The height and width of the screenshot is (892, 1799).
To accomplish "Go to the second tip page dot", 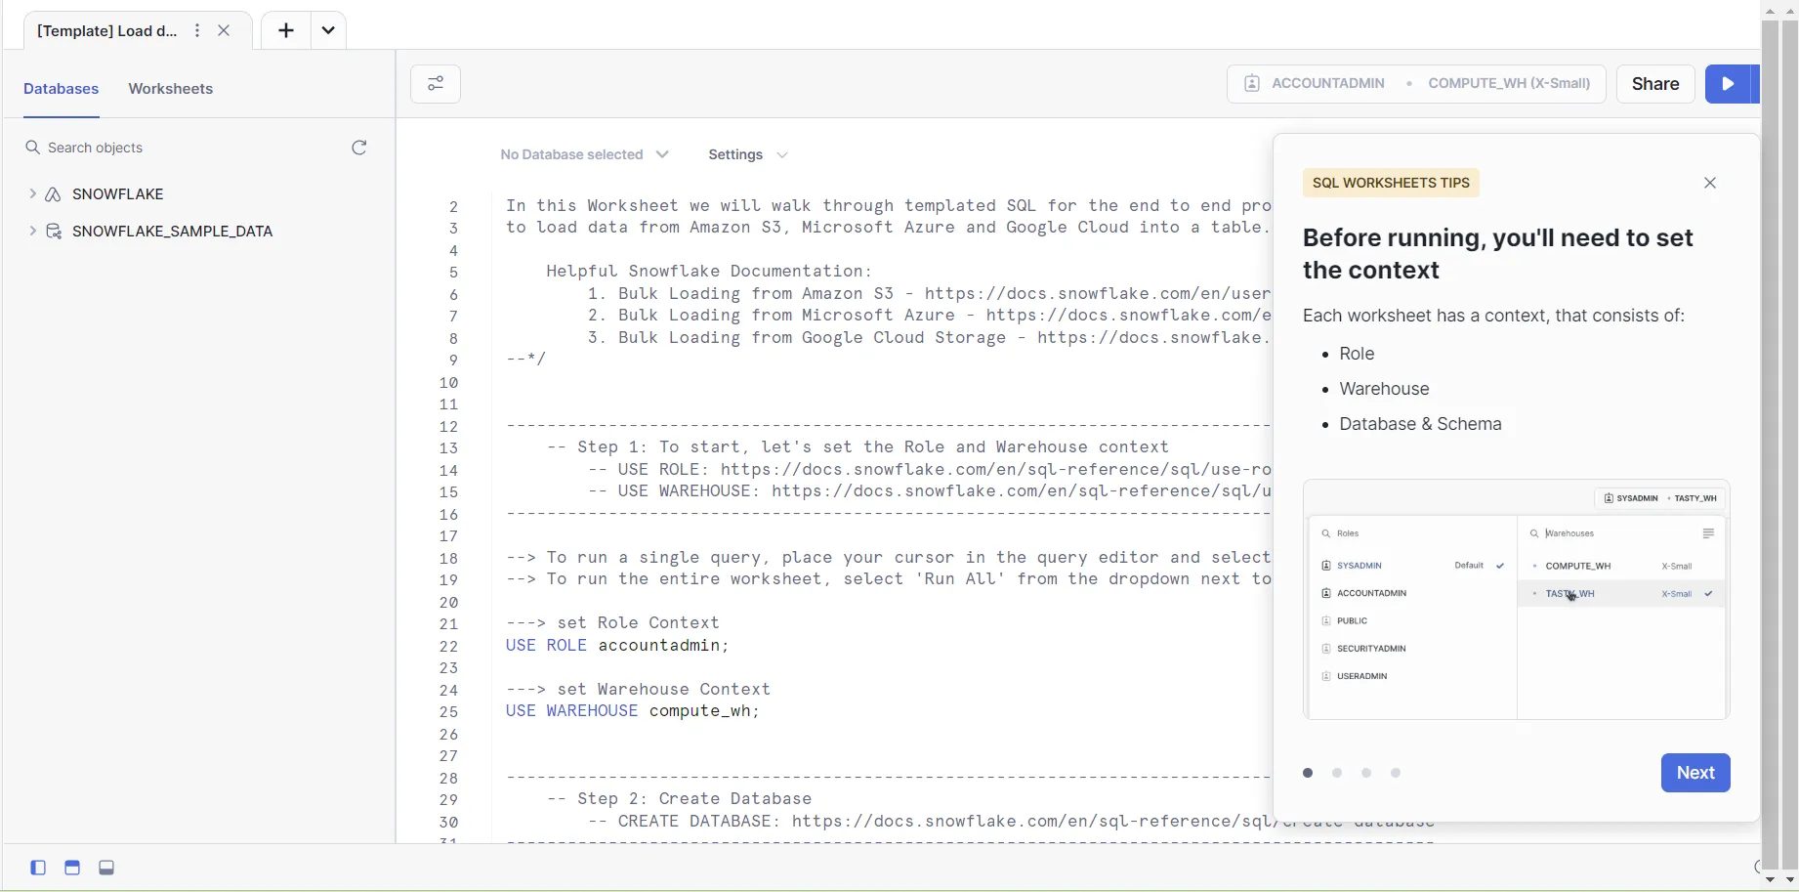I will pos(1337,773).
